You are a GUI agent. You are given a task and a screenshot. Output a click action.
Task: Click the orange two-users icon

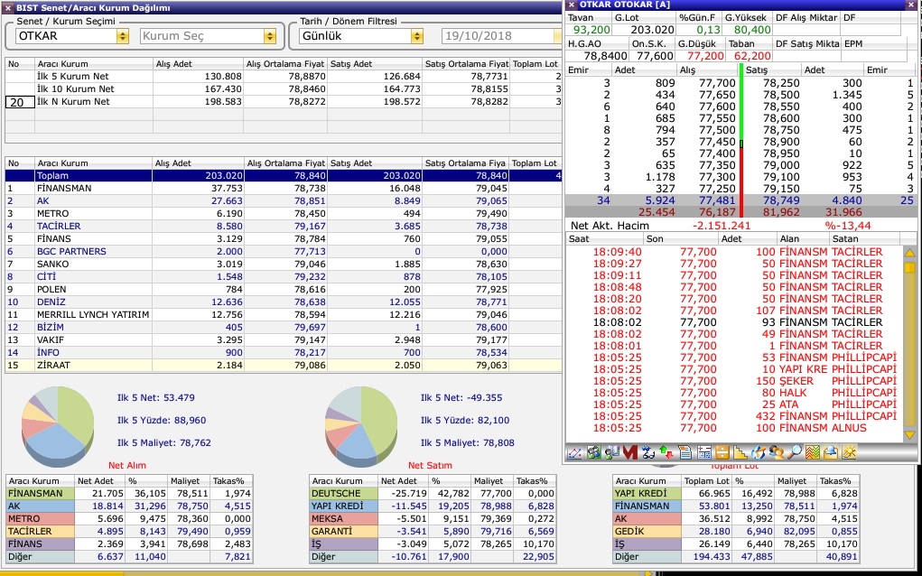777,452
